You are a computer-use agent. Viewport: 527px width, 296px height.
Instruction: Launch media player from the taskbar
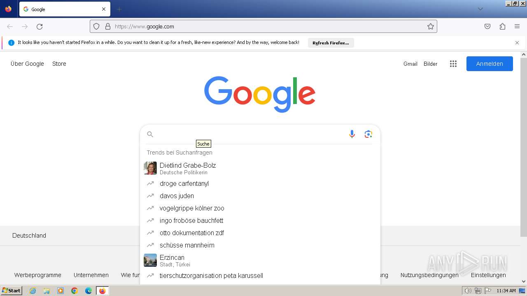tap(61, 291)
